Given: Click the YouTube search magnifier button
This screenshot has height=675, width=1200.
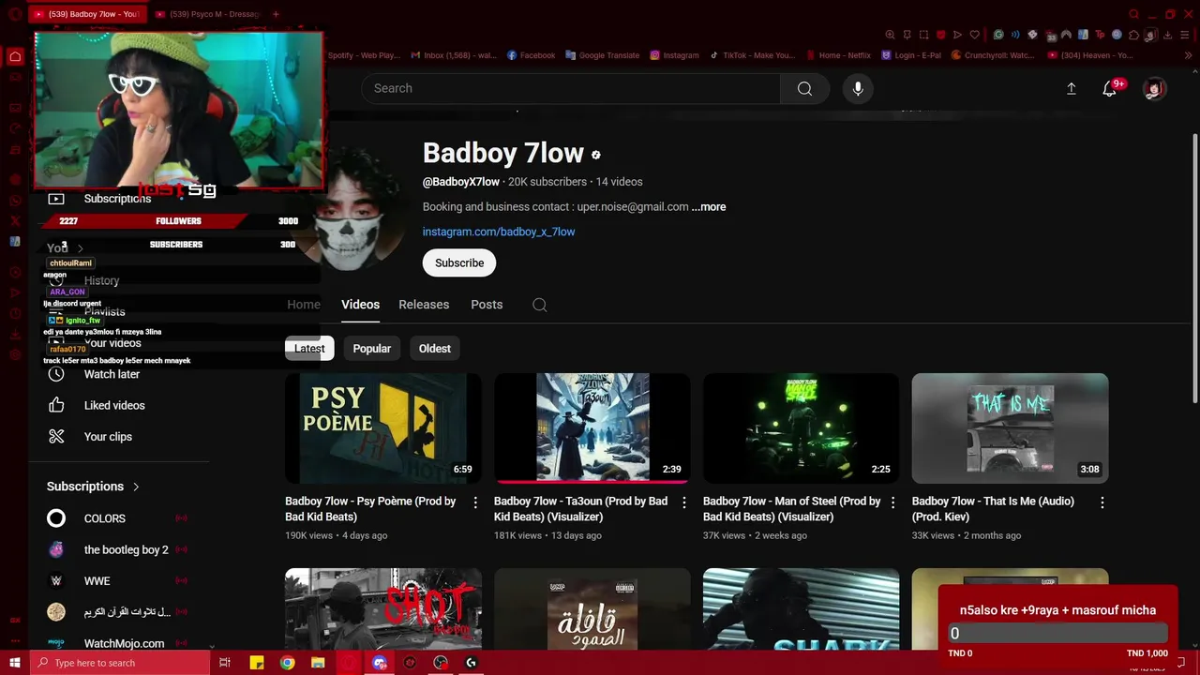Looking at the screenshot, I should tap(804, 88).
